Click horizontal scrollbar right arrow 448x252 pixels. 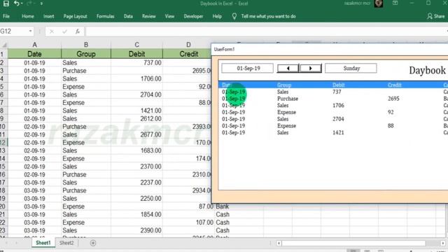[443, 243]
